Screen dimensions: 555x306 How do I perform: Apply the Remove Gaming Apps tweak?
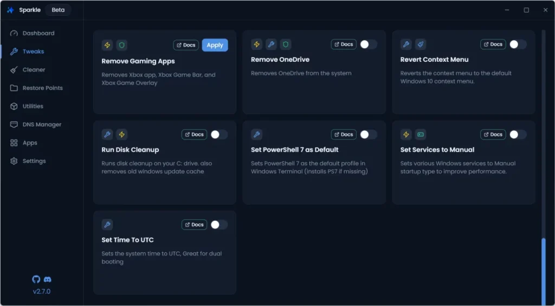[215, 45]
